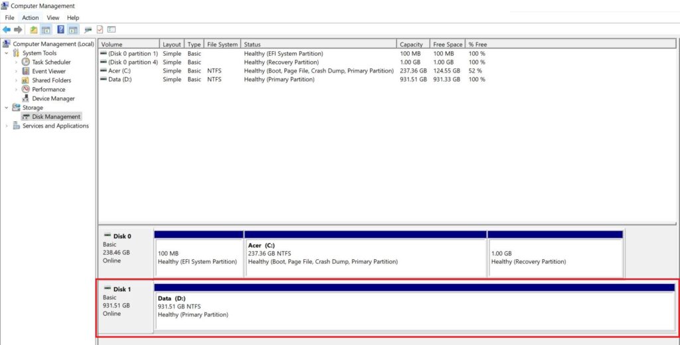Sort by the File System column header
This screenshot has height=345, width=680.
(222, 45)
